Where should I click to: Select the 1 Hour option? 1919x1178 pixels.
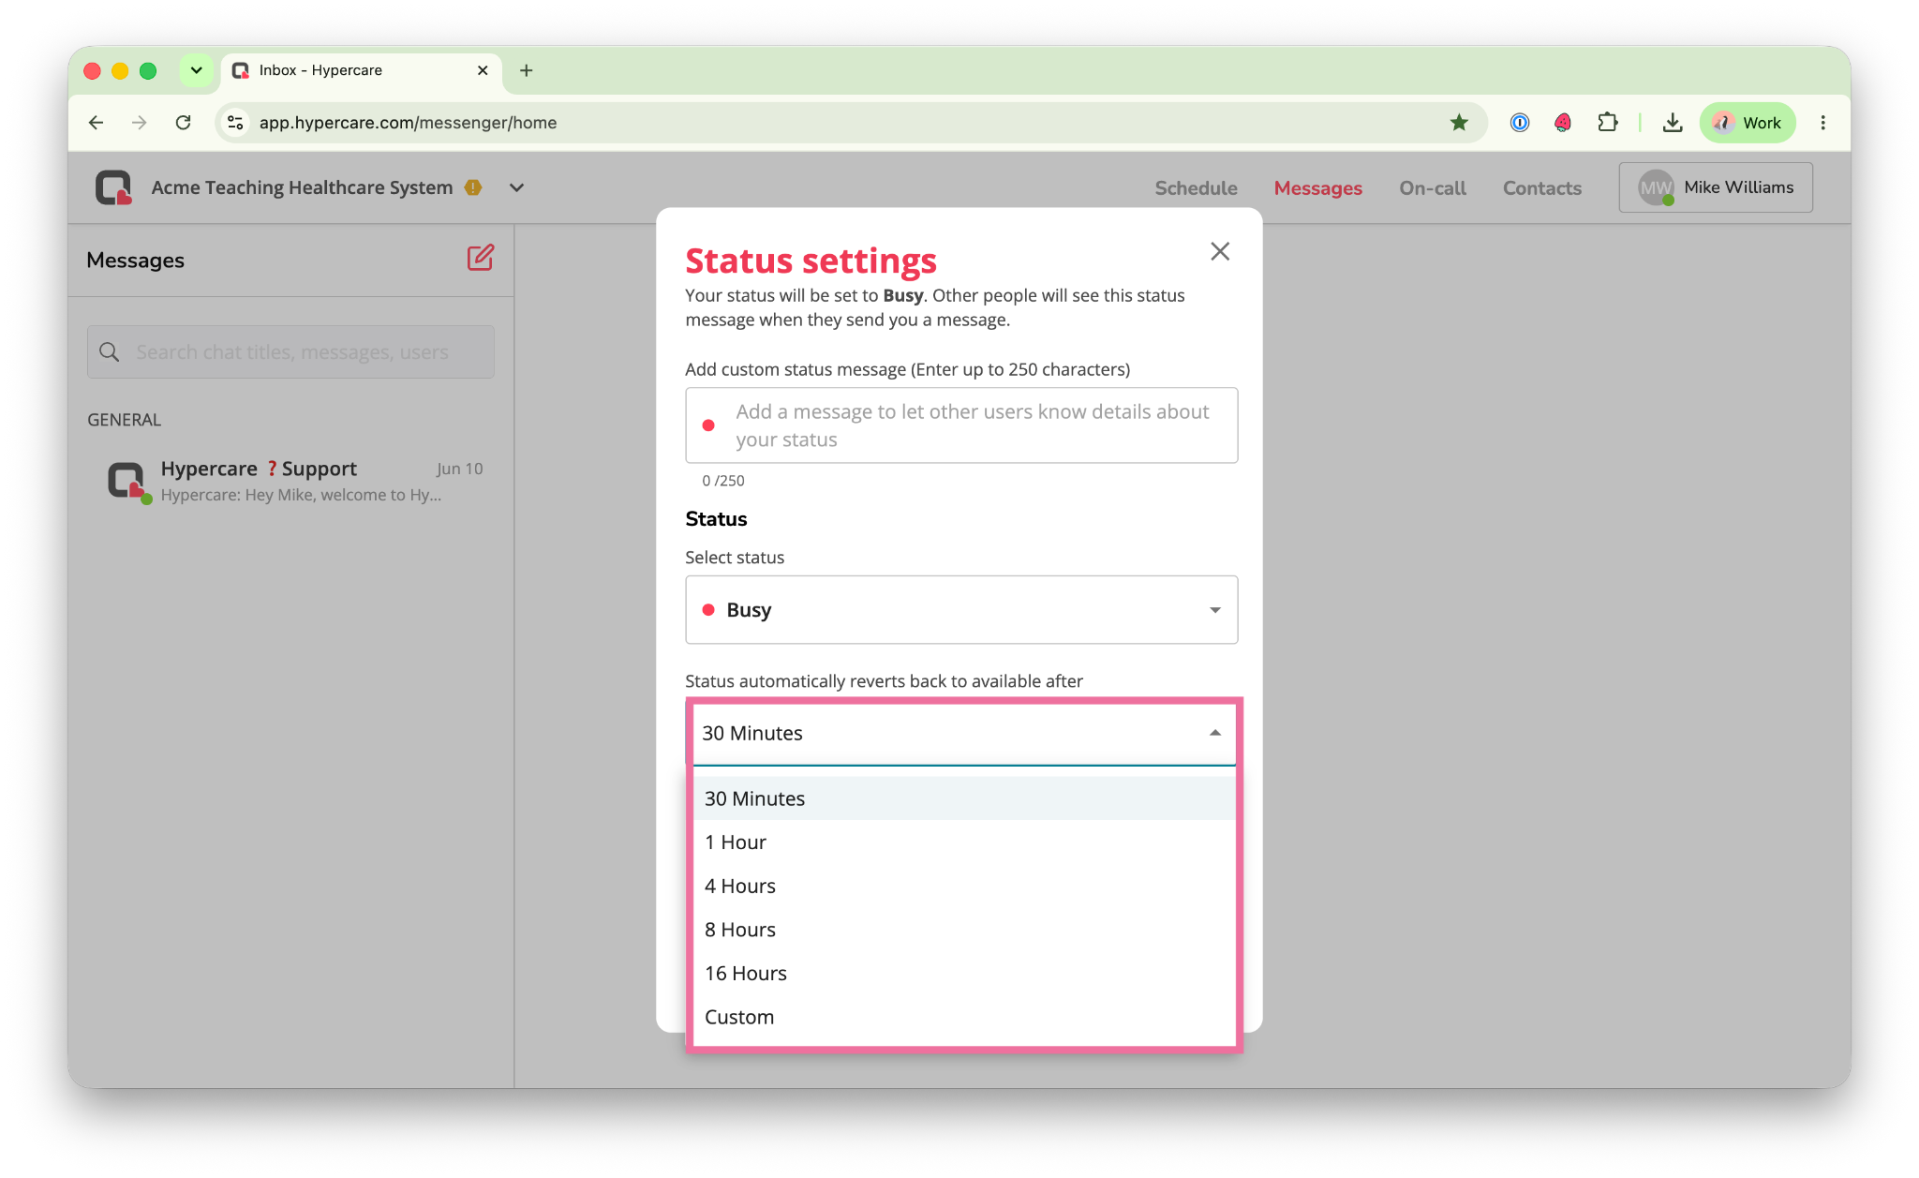point(963,842)
